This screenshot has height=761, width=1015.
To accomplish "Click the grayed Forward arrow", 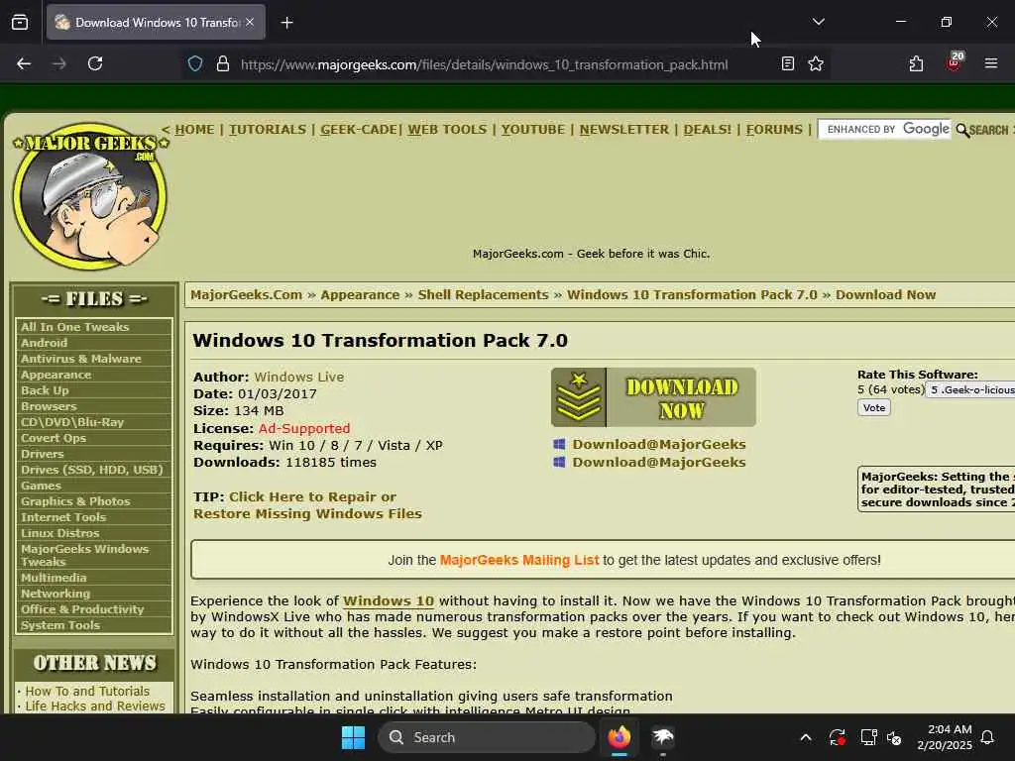I will 58,63.
